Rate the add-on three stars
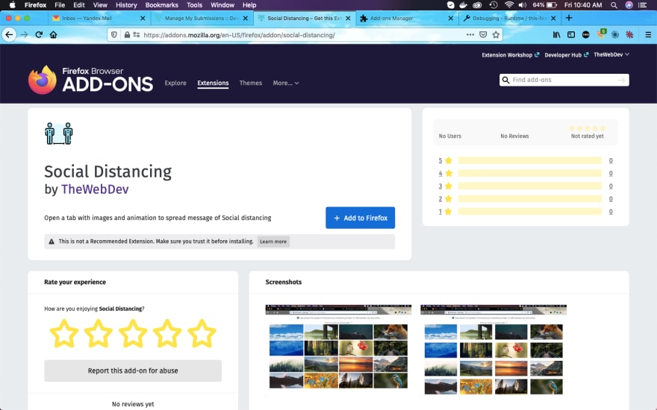Viewport: 657px width, 410px height. [x=133, y=333]
